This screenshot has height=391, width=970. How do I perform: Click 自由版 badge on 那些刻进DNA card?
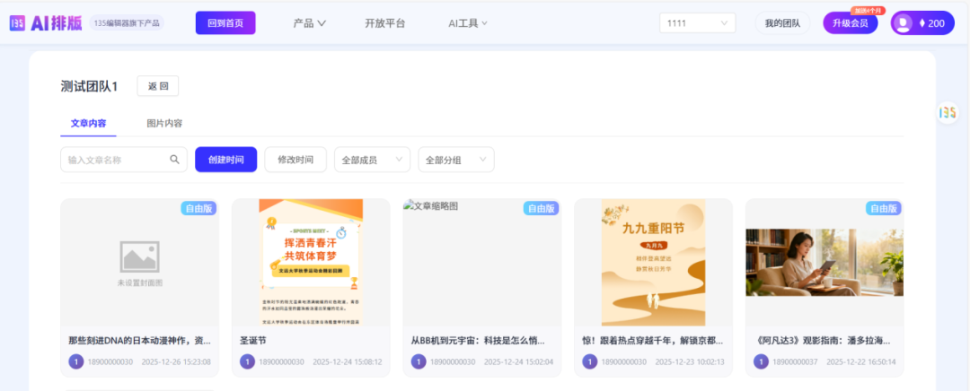point(198,208)
